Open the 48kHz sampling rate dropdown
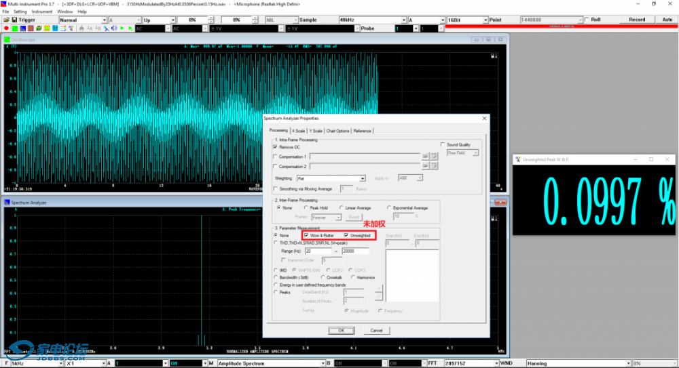This screenshot has height=368, width=679. pos(403,20)
